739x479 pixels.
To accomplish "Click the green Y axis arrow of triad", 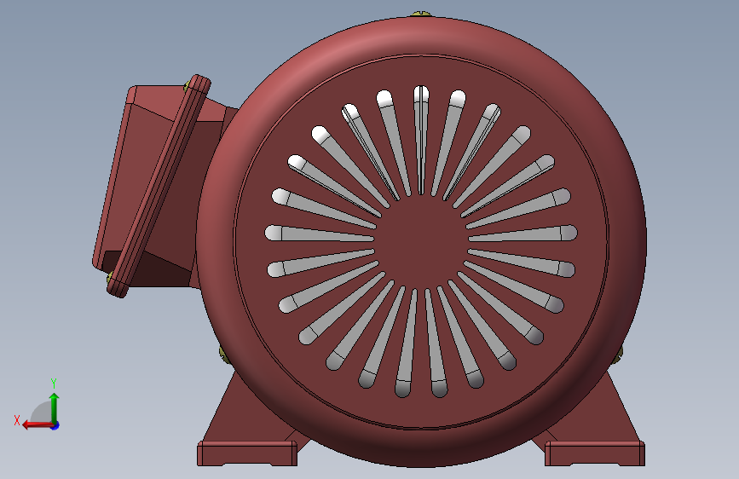I will pos(55,407).
